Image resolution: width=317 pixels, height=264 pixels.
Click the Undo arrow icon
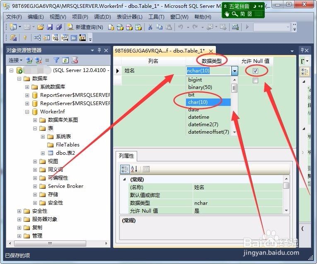(x=181, y=27)
